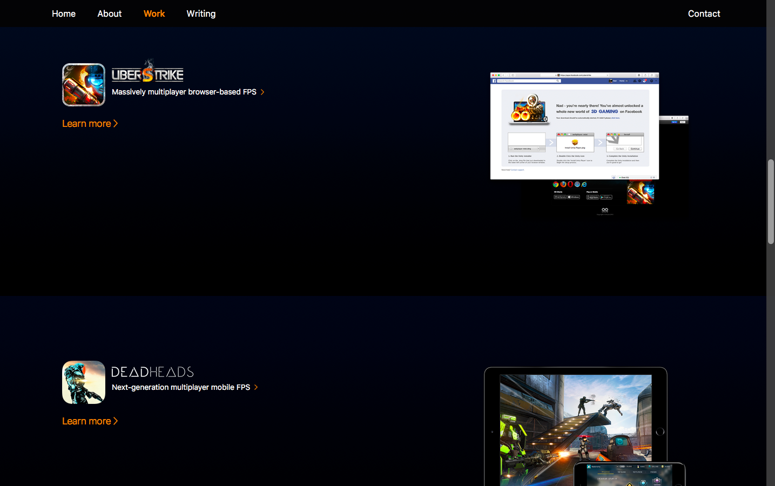Open the Contact page

(x=704, y=13)
